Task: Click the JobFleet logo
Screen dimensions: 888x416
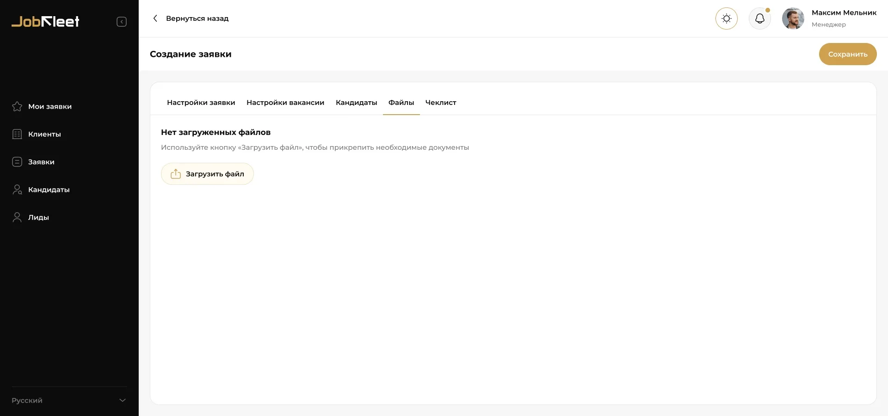Action: (45, 21)
